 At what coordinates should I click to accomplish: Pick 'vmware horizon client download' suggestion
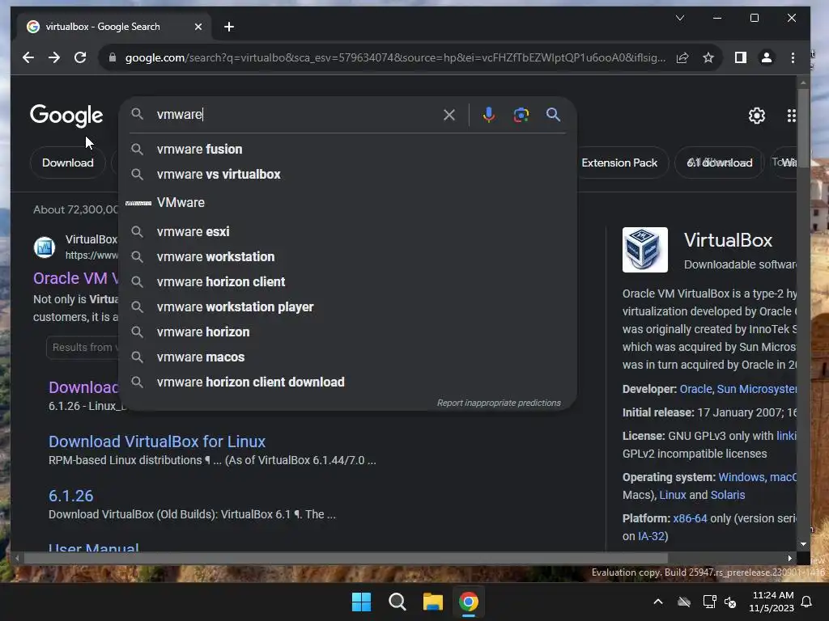(348, 382)
